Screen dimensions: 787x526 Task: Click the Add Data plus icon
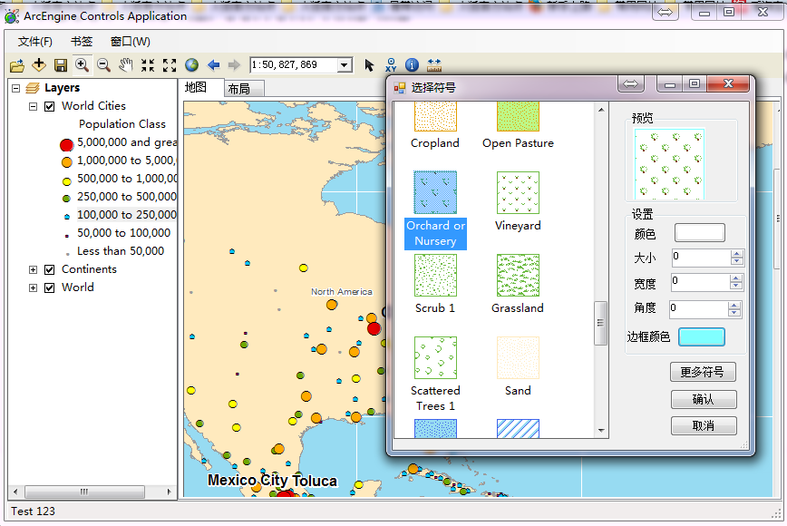pos(39,64)
